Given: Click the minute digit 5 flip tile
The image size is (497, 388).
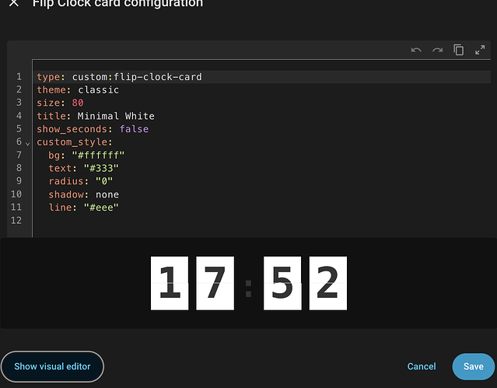Looking at the screenshot, I should pyautogui.click(x=282, y=283).
